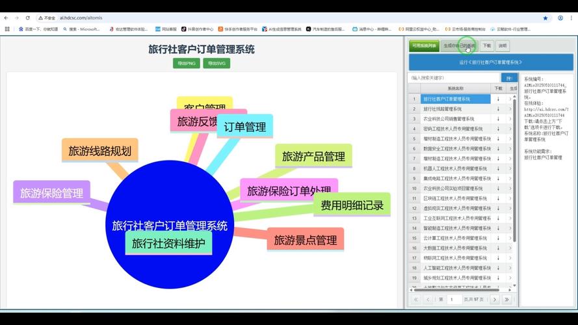Switch to the 下载 tab
This screenshot has width=578, height=325.
488,45
